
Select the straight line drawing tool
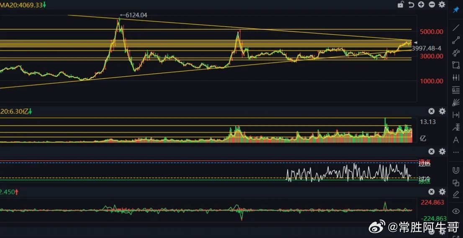[456, 28]
